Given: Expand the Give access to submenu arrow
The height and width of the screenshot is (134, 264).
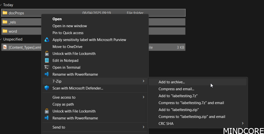Looking at the screenshot, I should tap(143, 97).
